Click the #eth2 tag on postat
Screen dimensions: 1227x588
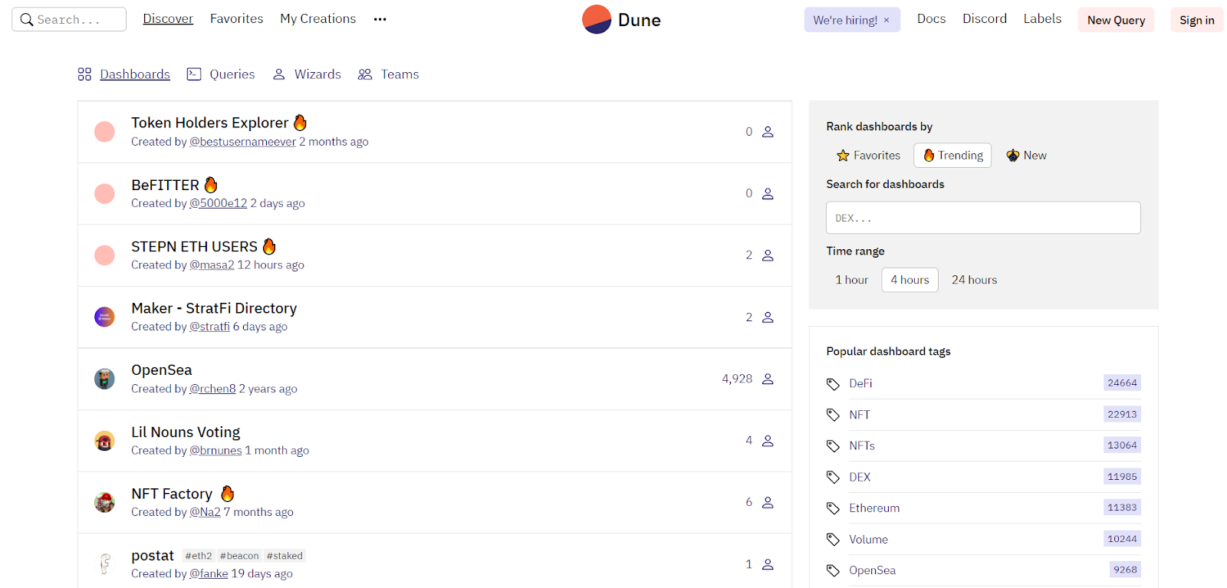(199, 556)
